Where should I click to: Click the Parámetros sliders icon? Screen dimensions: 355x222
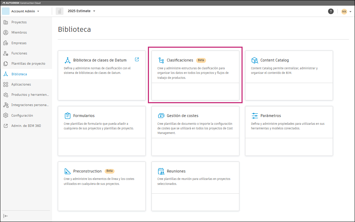255,116
